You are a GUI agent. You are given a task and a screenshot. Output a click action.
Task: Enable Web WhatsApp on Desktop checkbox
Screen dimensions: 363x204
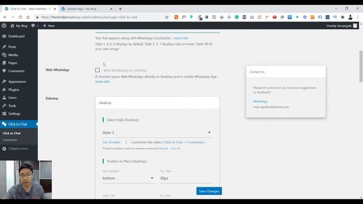pos(98,70)
